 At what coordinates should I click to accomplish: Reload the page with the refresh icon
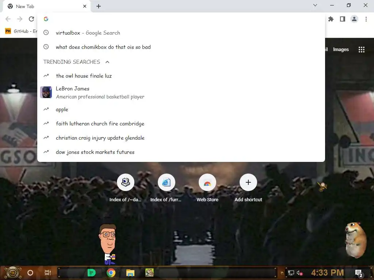(31, 19)
